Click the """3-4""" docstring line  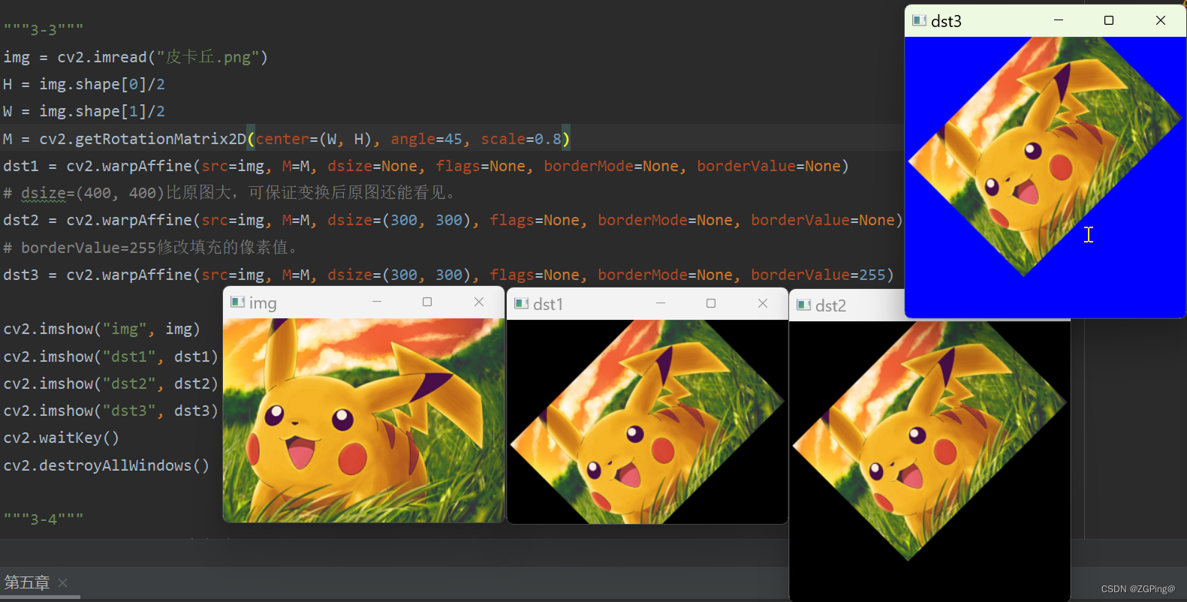click(44, 519)
